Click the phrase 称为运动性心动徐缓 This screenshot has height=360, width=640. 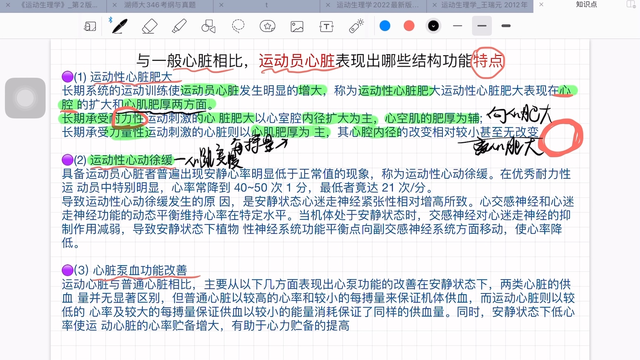tap(435, 174)
